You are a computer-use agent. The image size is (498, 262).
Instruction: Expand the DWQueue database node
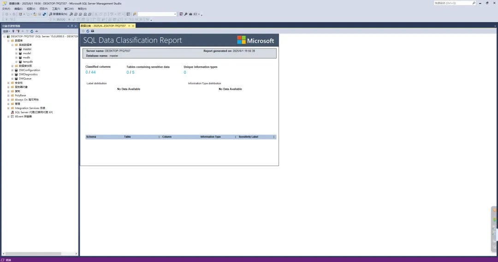tap(12, 79)
